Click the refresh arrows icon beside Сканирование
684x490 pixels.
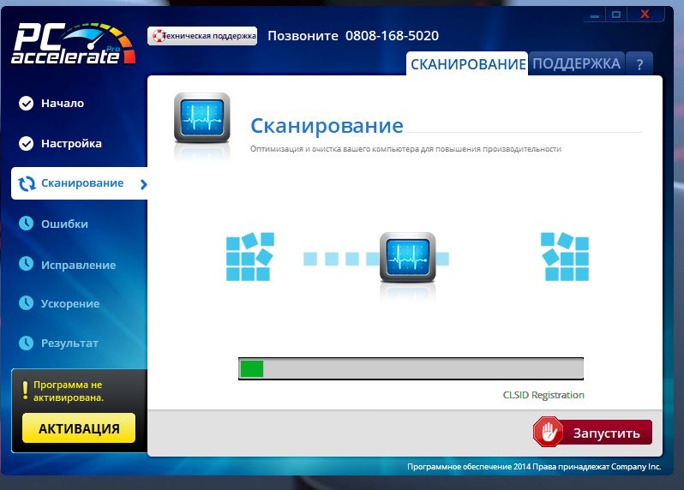click(27, 183)
